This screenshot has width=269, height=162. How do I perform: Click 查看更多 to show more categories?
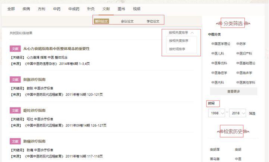pos(234,91)
